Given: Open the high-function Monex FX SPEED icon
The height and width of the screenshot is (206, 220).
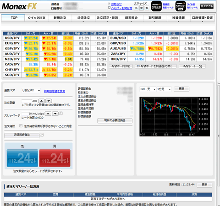Looking at the screenshot, I should click(x=156, y=6).
